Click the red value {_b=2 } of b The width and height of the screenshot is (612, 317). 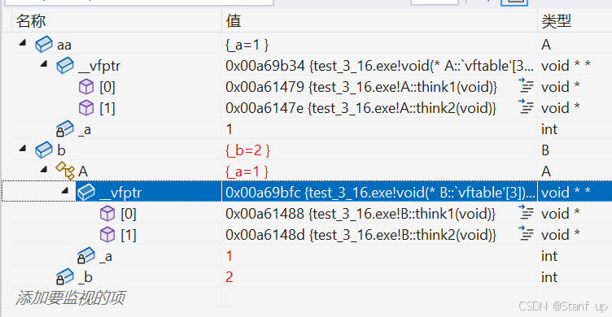click(248, 150)
